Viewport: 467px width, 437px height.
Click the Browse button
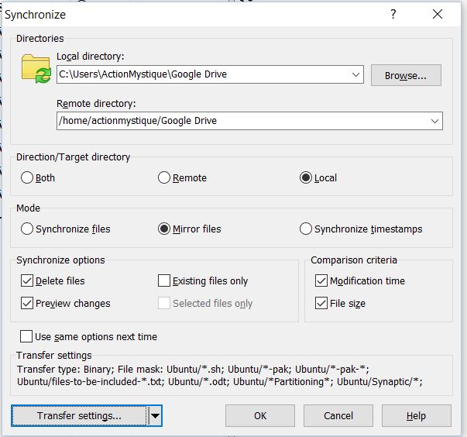pos(406,75)
